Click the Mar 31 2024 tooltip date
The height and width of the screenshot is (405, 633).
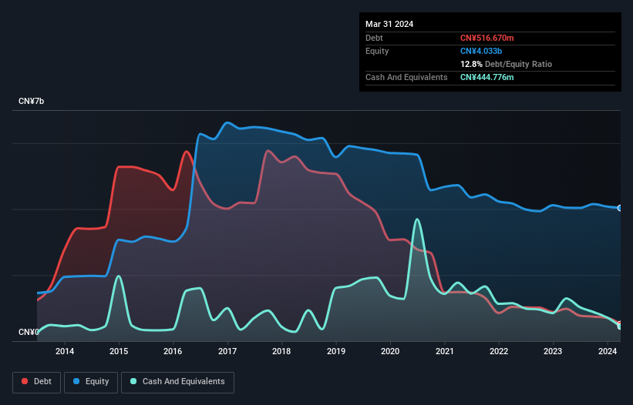[x=389, y=24]
